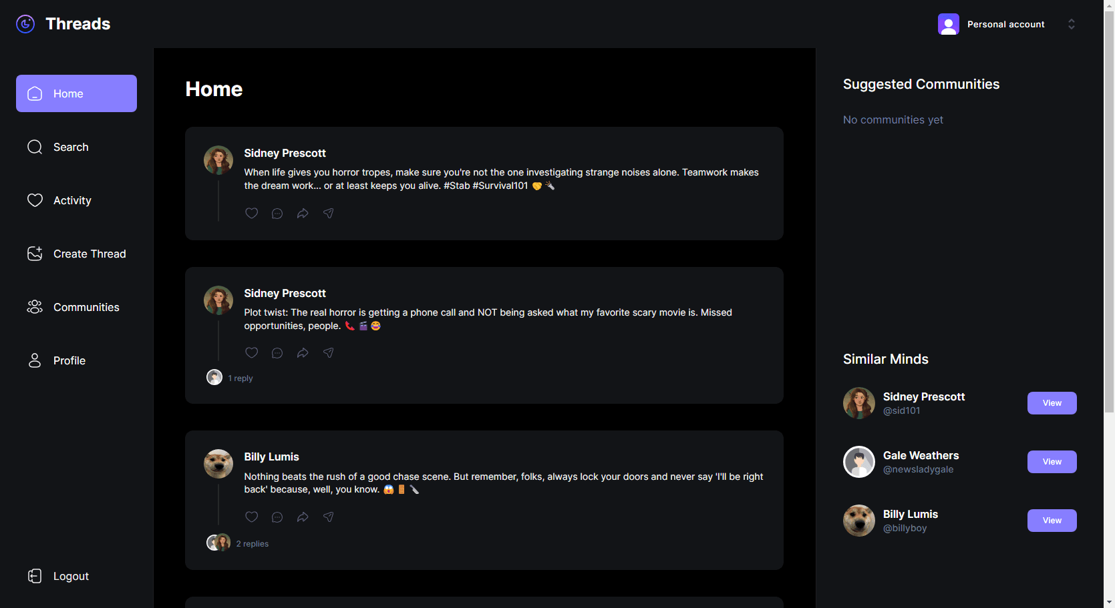Image resolution: width=1115 pixels, height=608 pixels.
Task: Open the 2 replies link on Billy's post
Action: pyautogui.click(x=252, y=544)
